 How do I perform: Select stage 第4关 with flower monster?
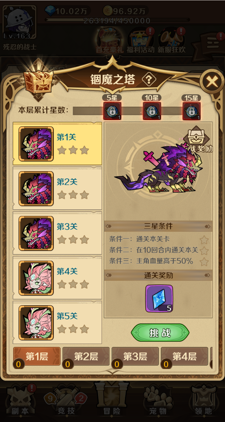(x=57, y=278)
